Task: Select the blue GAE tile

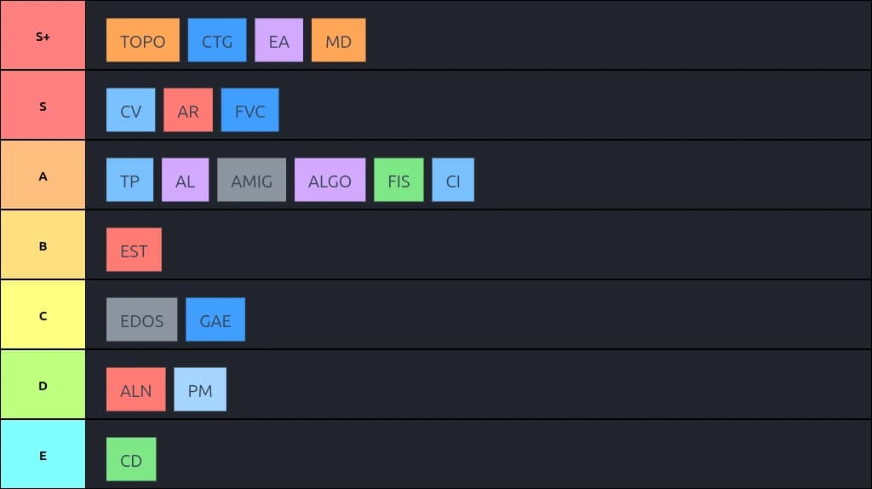Action: (215, 319)
